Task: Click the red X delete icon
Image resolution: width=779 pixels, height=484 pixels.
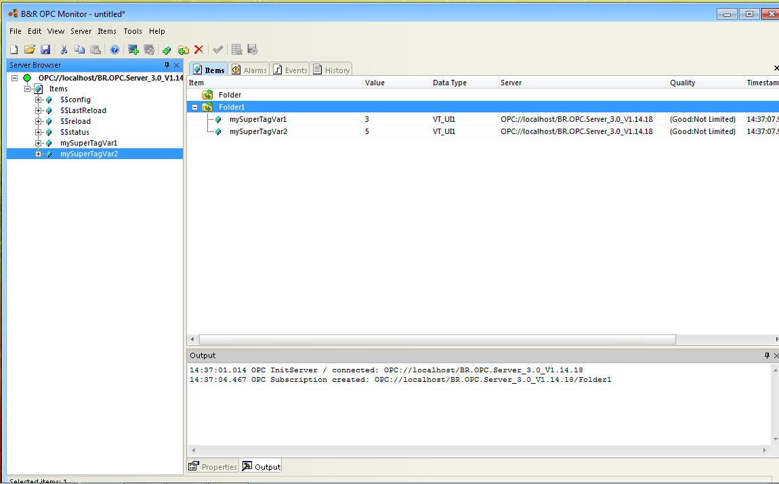Action: coord(198,49)
